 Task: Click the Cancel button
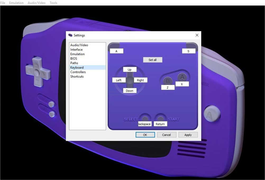pyautogui.click(x=167, y=135)
